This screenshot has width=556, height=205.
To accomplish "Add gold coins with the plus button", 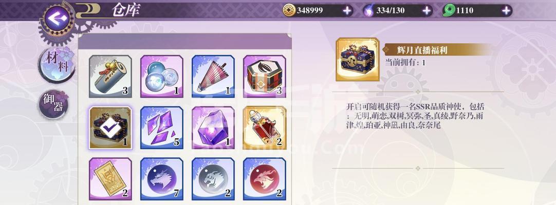I will (347, 11).
